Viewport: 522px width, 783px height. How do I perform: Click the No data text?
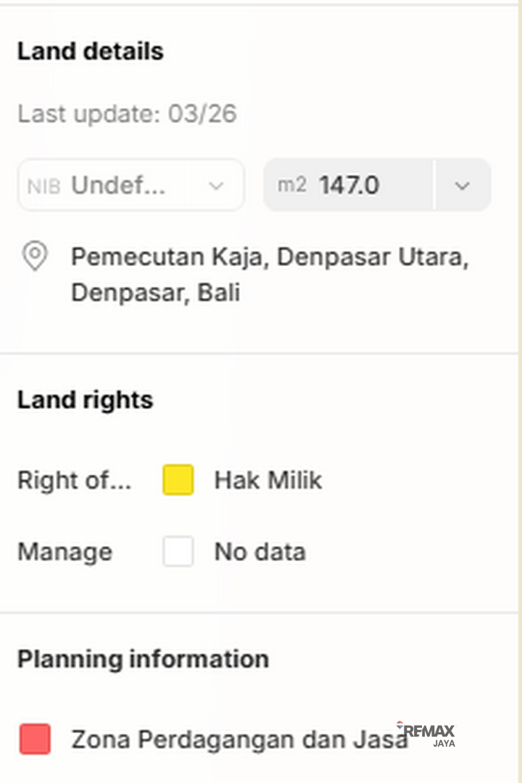[x=260, y=552]
